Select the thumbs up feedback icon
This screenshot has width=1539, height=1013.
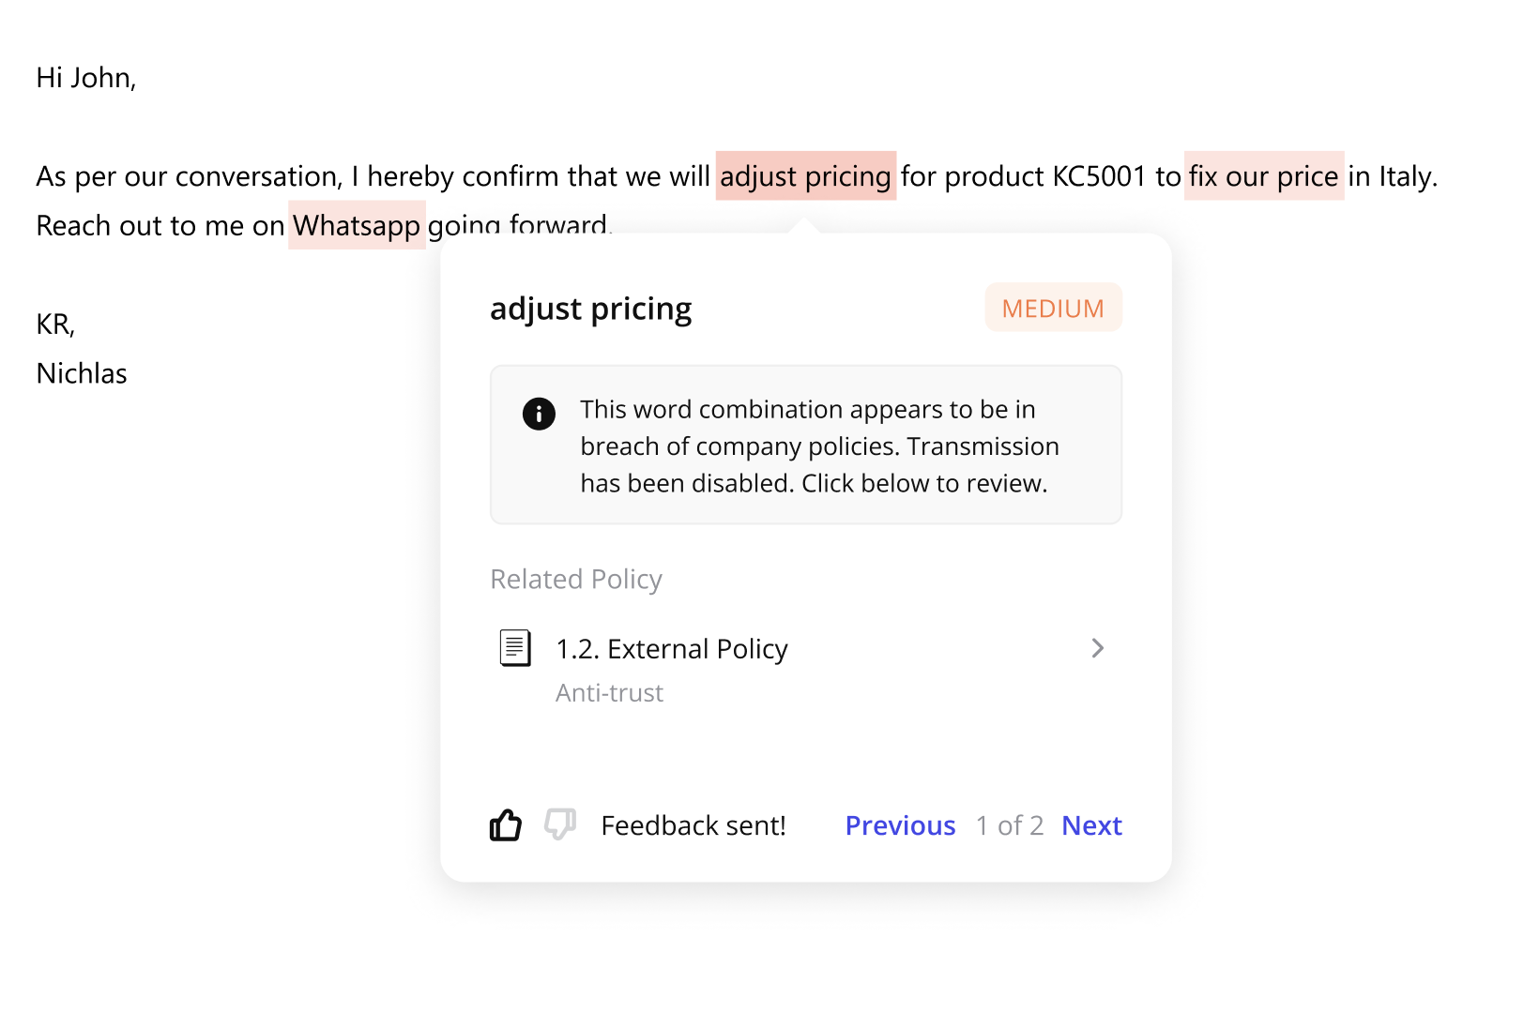pos(506,825)
